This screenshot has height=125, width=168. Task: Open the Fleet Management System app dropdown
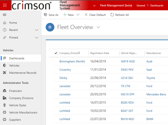(x=94, y=6)
